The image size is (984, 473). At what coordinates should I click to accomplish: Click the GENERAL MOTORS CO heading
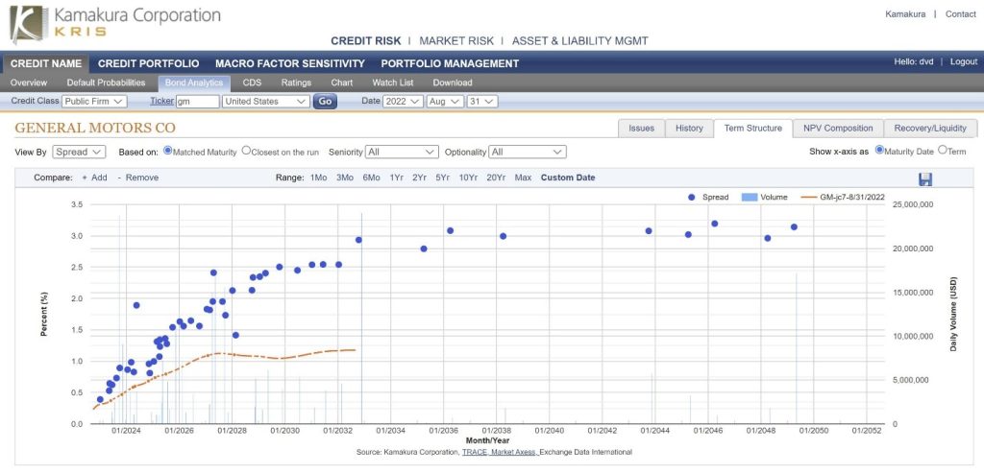(95, 128)
